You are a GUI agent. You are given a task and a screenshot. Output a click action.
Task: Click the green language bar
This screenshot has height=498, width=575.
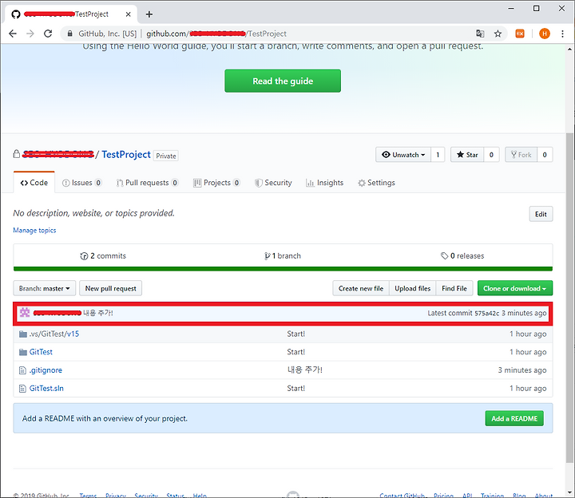click(283, 269)
